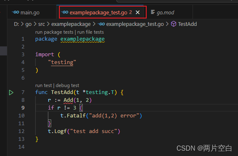This screenshot has height=156, width=238.
Task: Expand the chevron after D: breadcrumb
Action: point(22,24)
